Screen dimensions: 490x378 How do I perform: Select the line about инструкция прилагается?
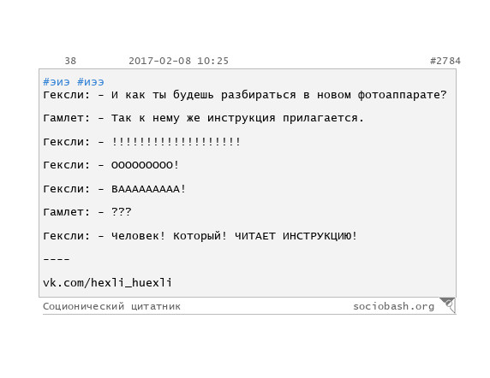click(203, 118)
